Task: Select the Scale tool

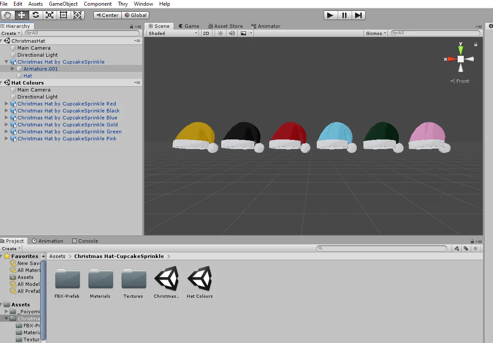Action: coord(49,15)
